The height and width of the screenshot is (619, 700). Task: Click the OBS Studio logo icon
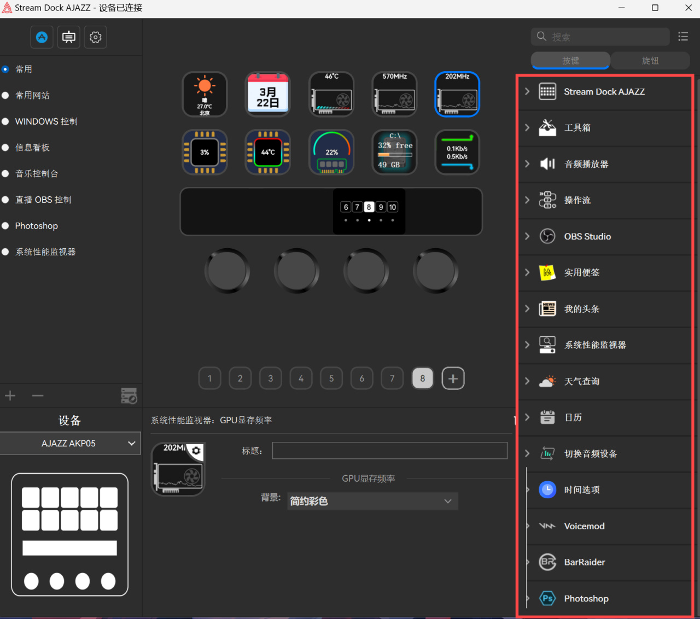tap(547, 236)
